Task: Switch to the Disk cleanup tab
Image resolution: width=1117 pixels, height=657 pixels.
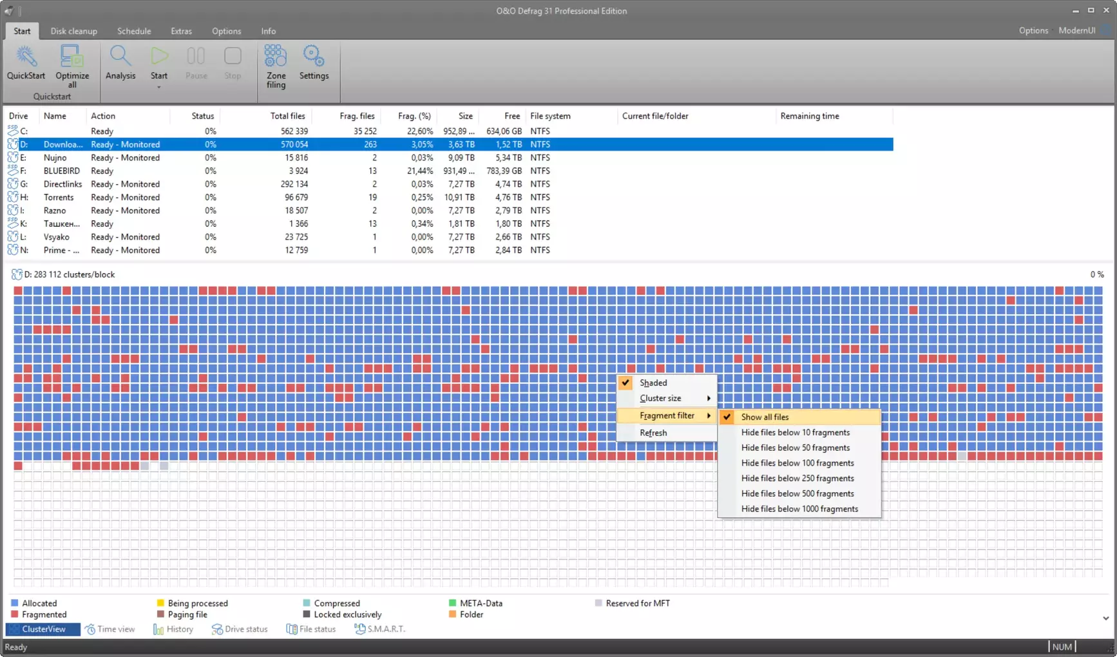Action: pyautogui.click(x=73, y=31)
